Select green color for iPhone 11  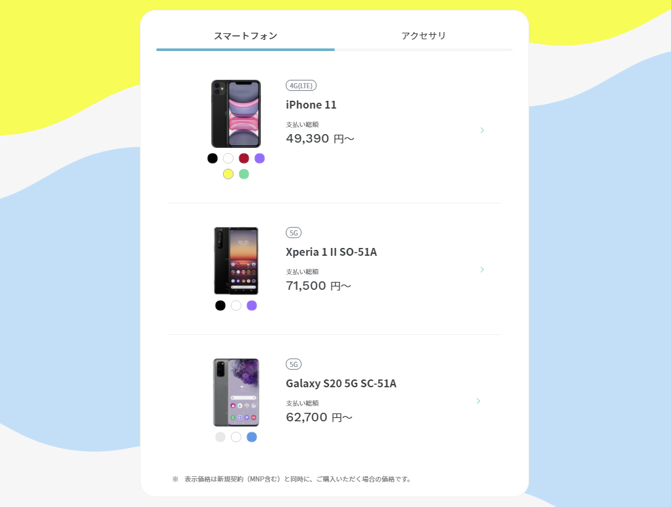244,174
